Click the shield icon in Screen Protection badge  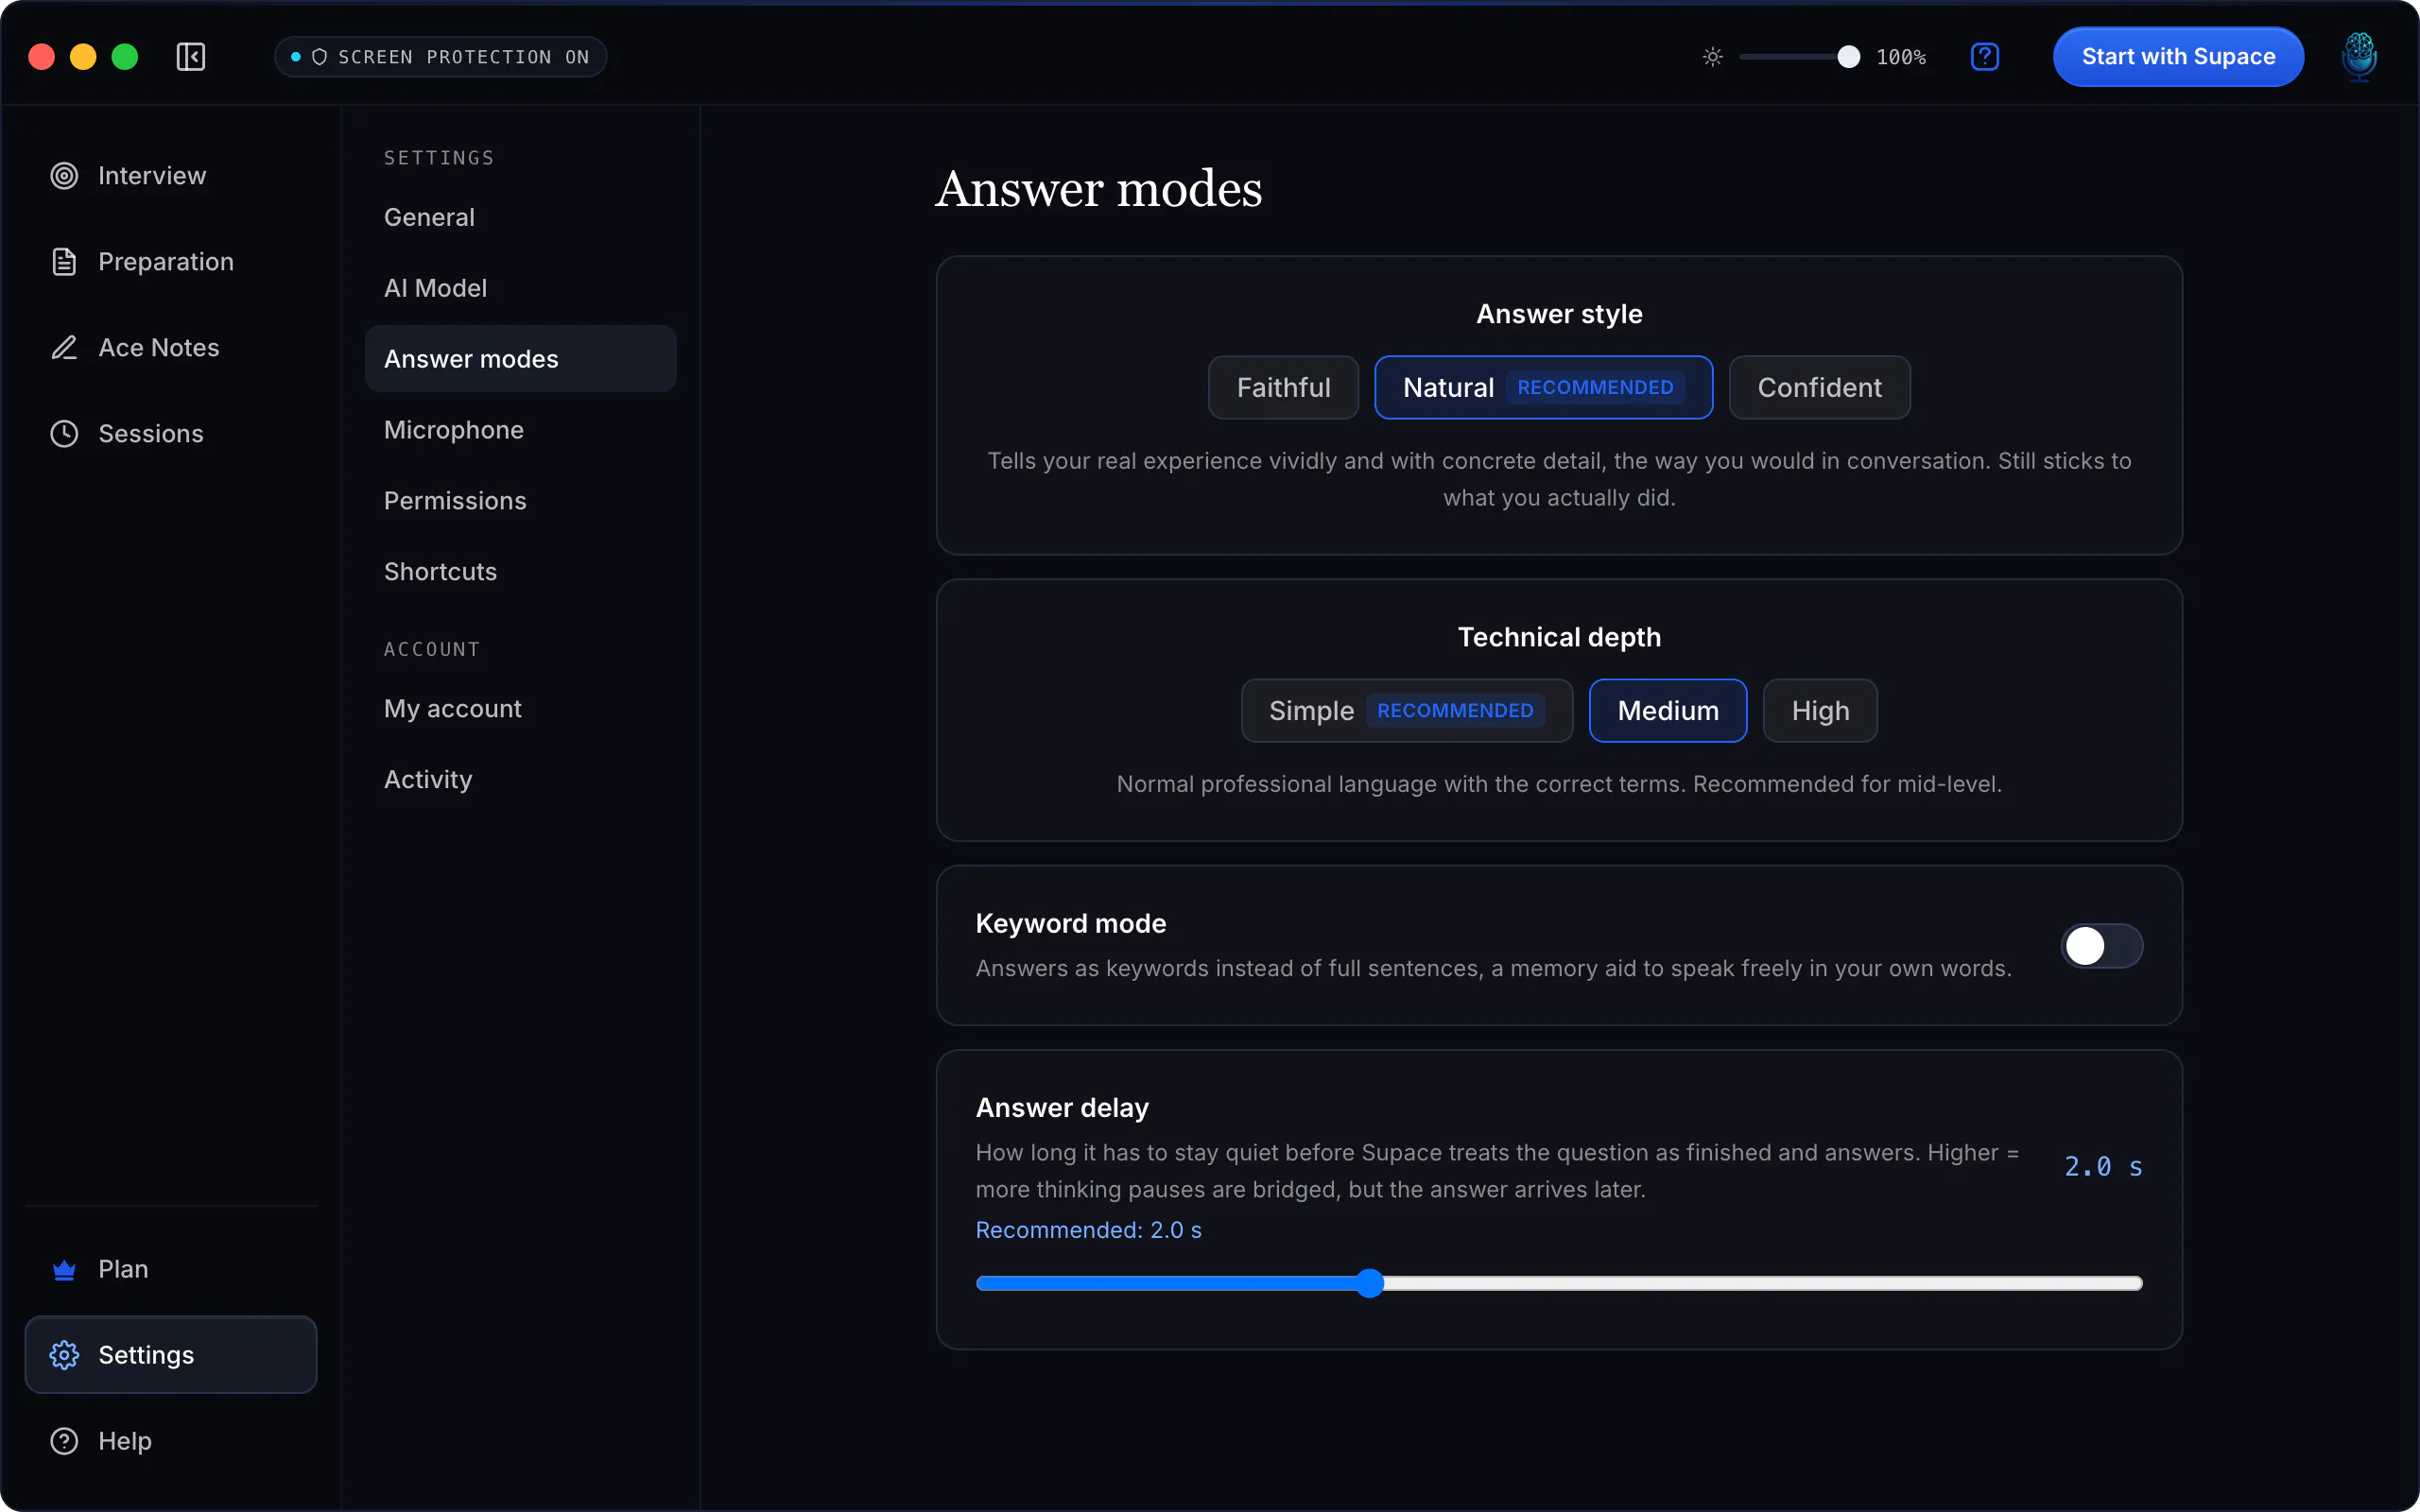tap(319, 57)
